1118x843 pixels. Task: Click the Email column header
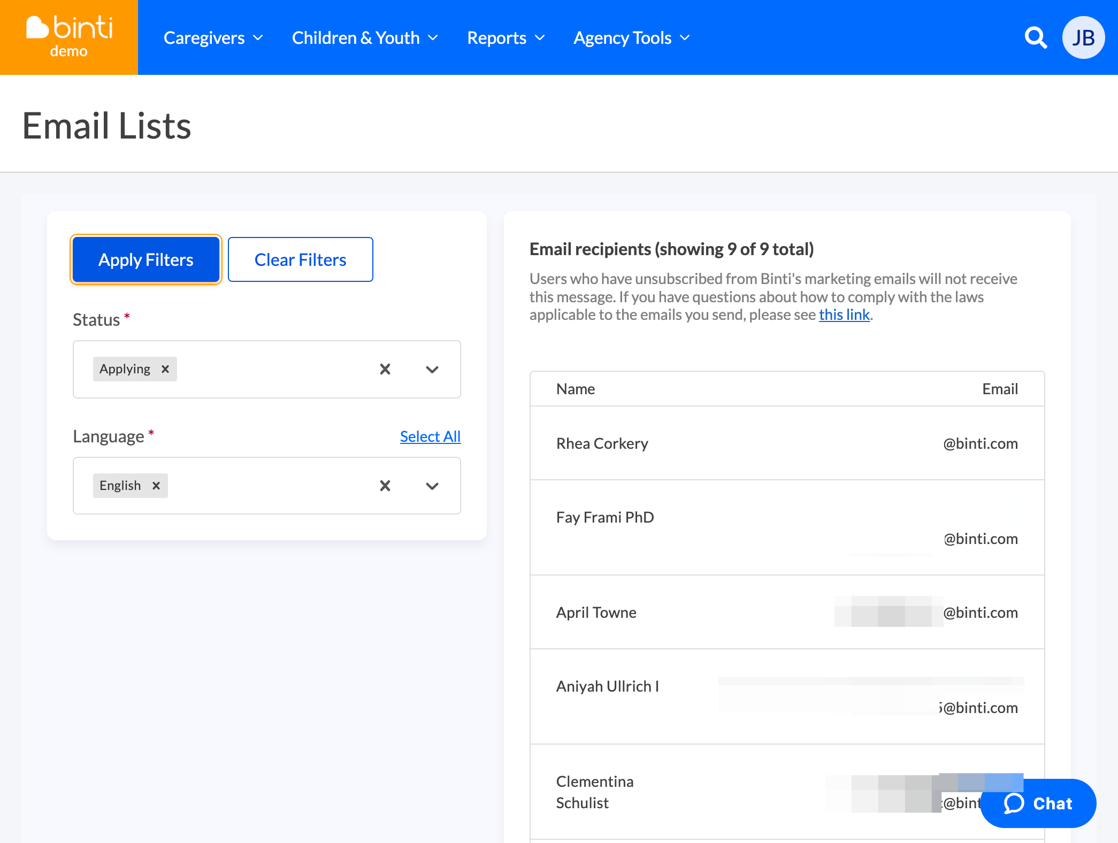coord(1000,389)
